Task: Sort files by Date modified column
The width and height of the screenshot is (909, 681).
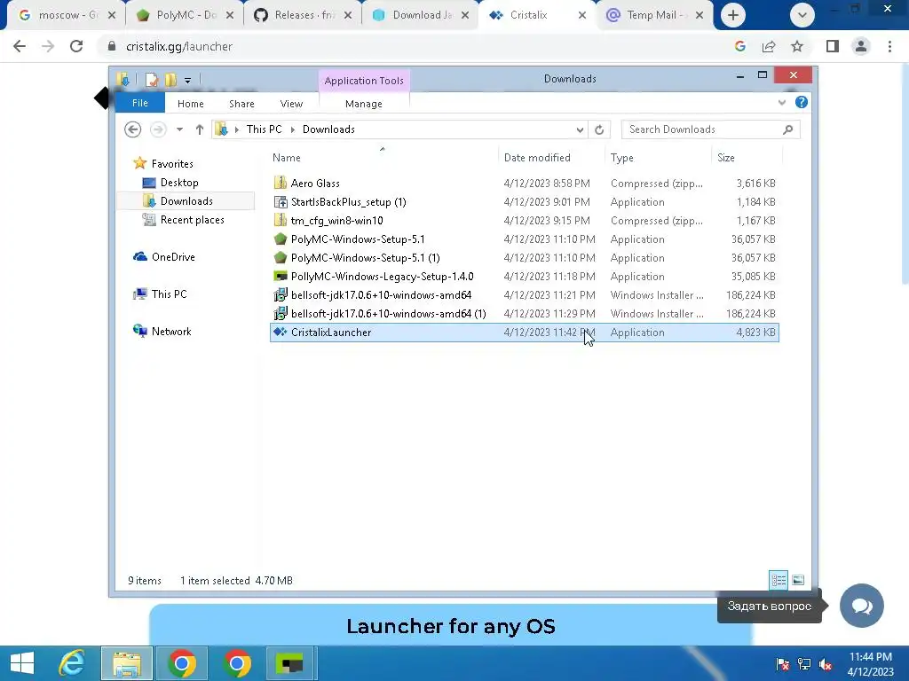Action: [x=537, y=158]
